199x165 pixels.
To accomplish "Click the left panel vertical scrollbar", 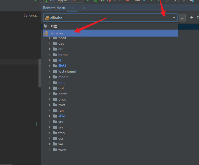I will click(x=40, y=73).
